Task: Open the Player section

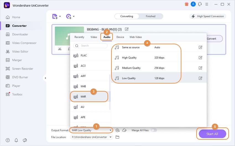Action: pyautogui.click(x=13, y=86)
